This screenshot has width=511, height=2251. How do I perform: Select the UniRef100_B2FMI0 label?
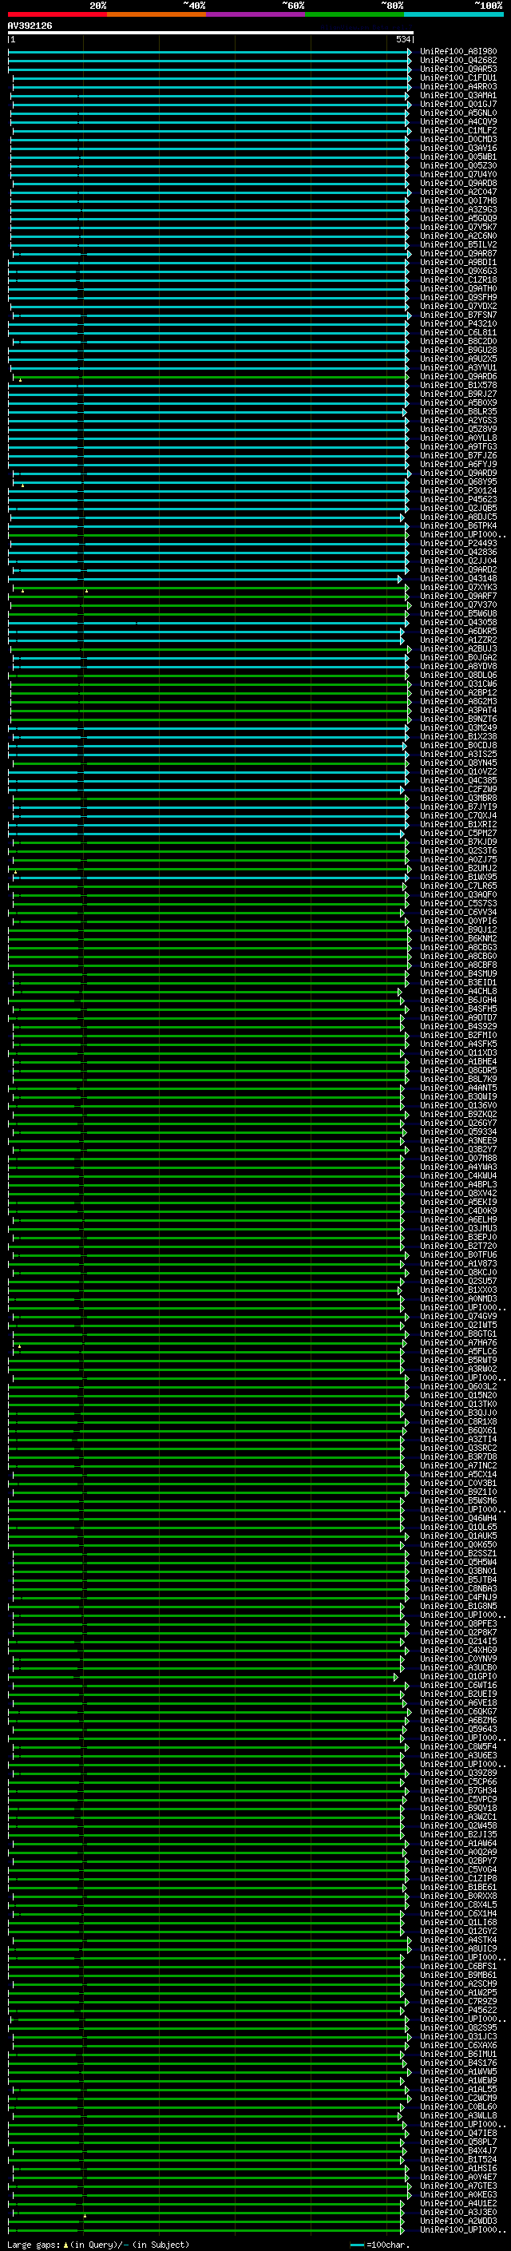pos(458,1036)
